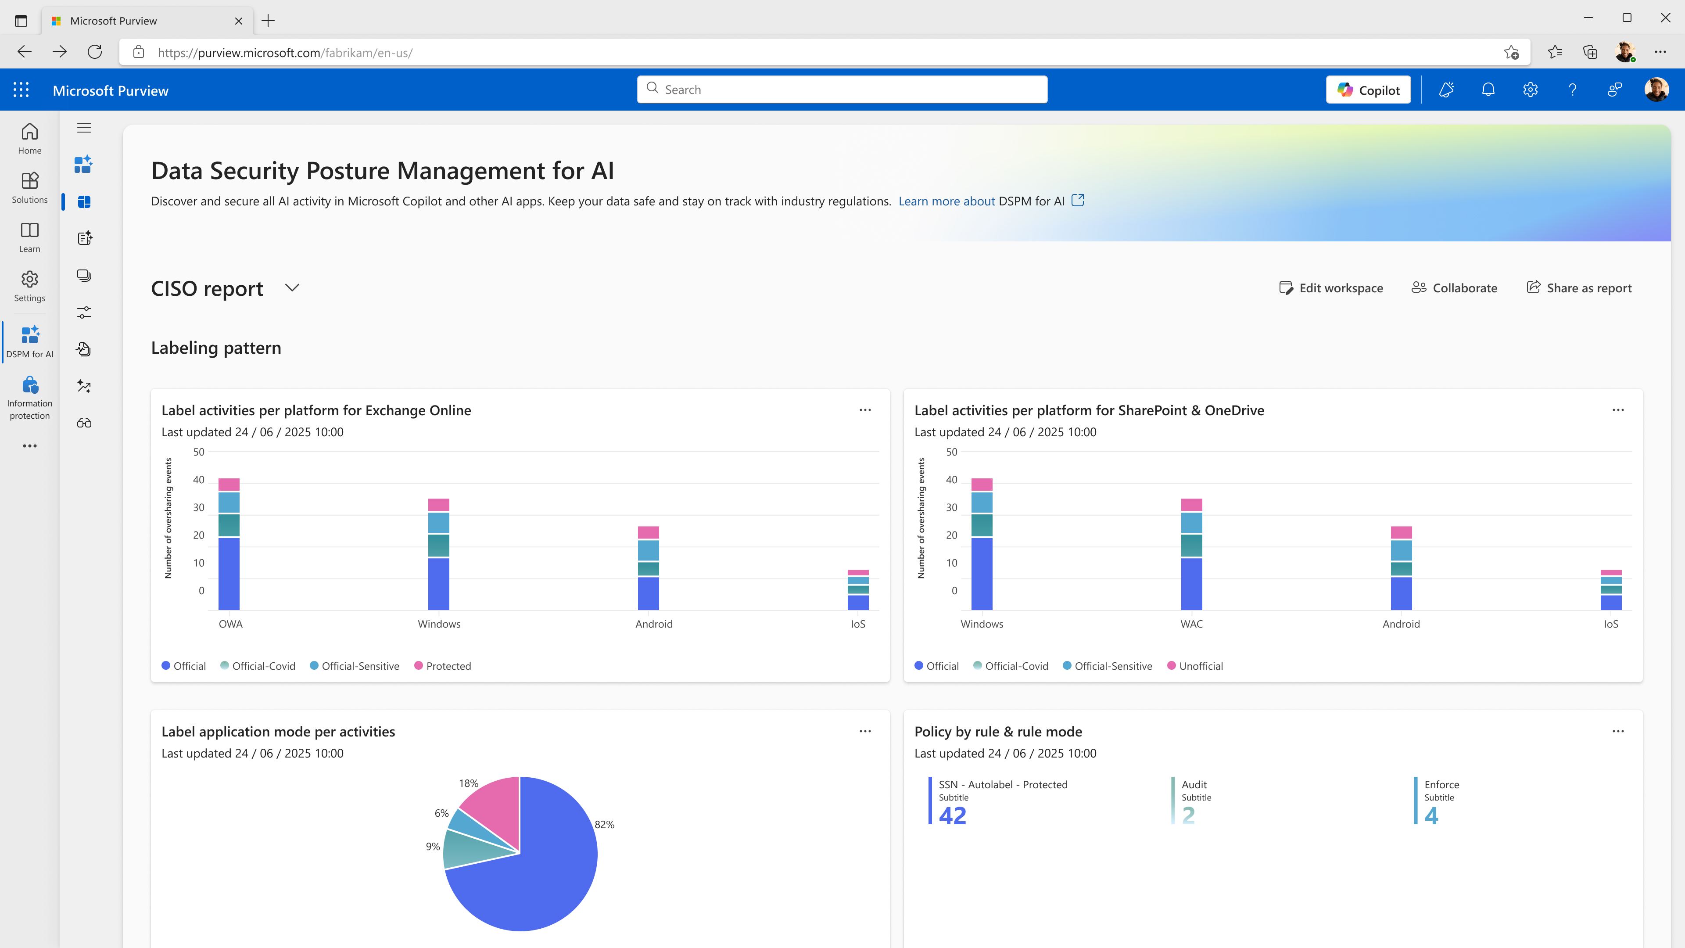Open the stacked chat bubbles icon in subnav
1685x948 pixels.
pos(84,276)
